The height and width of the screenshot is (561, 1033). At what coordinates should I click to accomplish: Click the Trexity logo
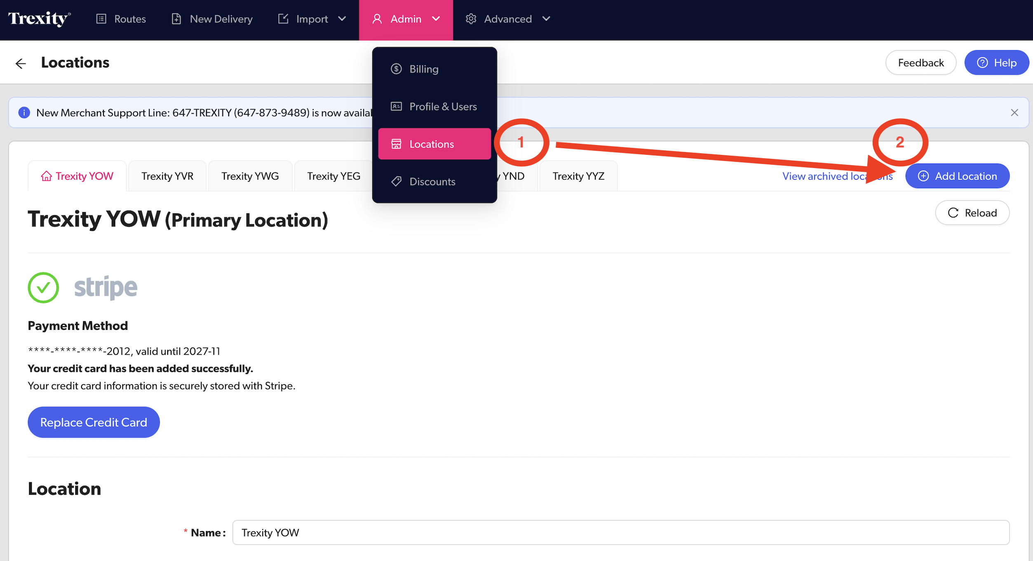[x=39, y=19]
